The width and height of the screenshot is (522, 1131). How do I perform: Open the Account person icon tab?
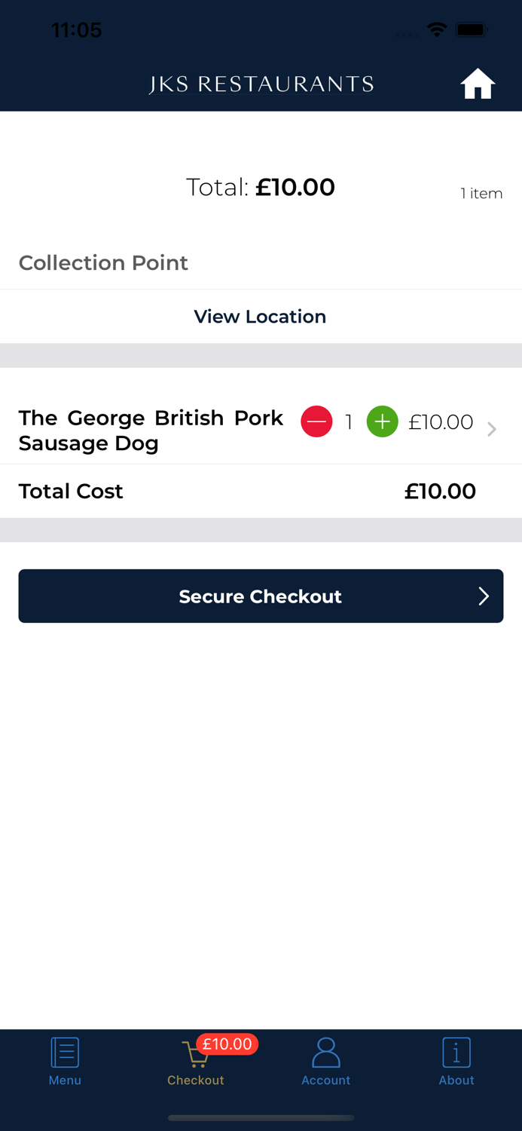pyautogui.click(x=325, y=1053)
